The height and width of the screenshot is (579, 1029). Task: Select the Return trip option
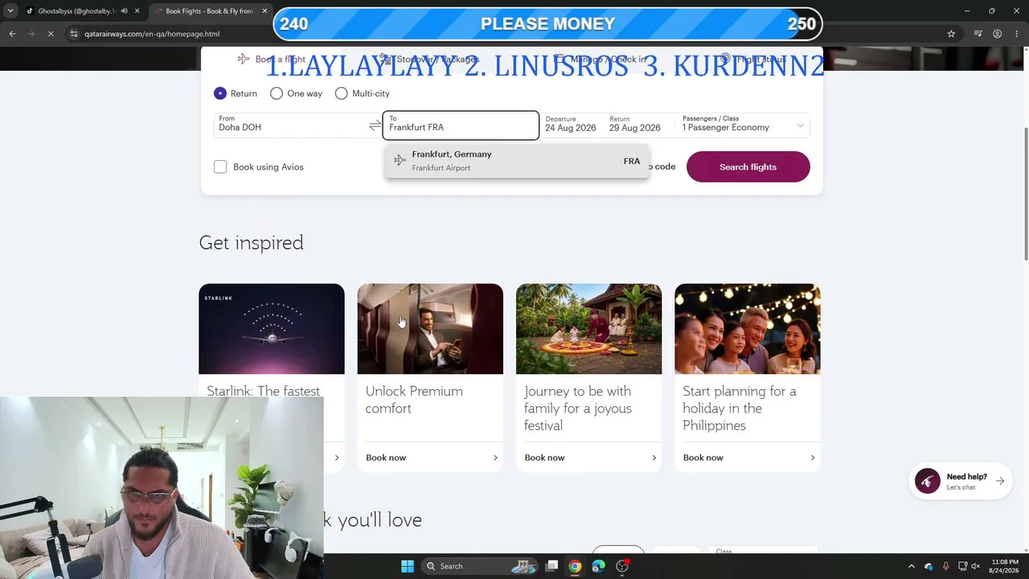(x=220, y=93)
